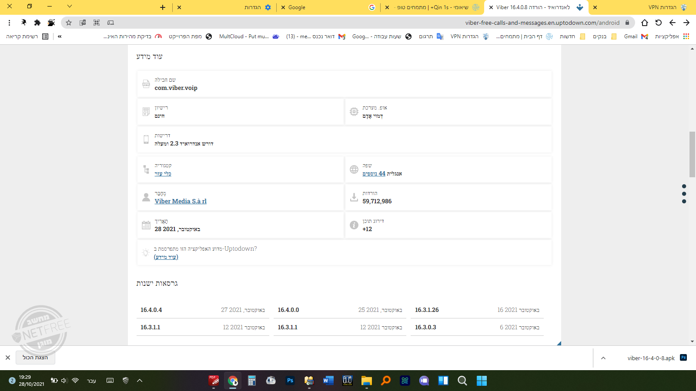Open File Explorer from the taskbar
The height and width of the screenshot is (391, 696).
click(367, 381)
